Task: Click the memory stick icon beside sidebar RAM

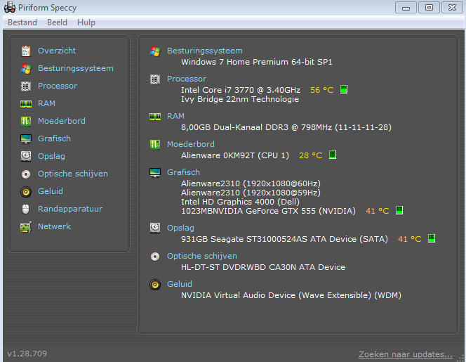Action: (26, 104)
